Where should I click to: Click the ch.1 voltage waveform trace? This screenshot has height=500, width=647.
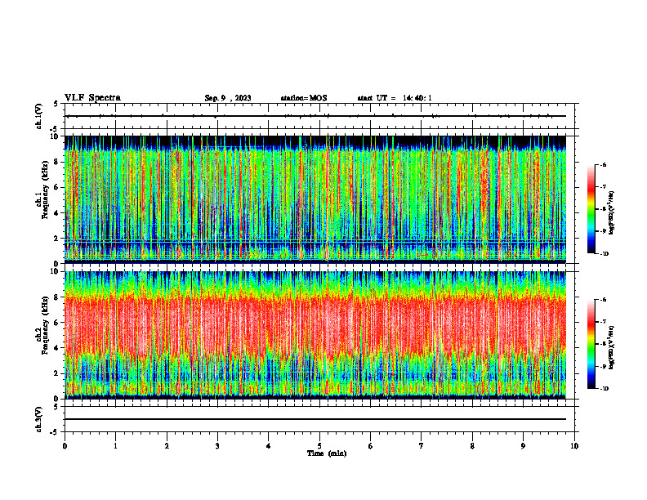click(x=315, y=116)
